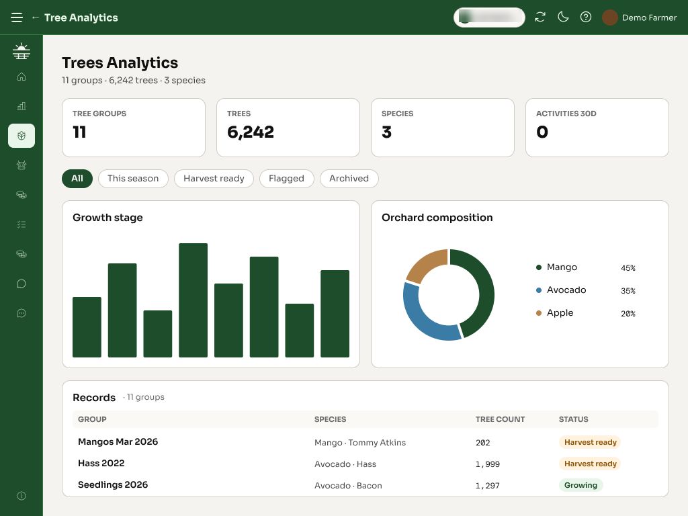Open the bar chart analytics sidebar icon
This screenshot has width=688, height=516.
click(x=21, y=106)
